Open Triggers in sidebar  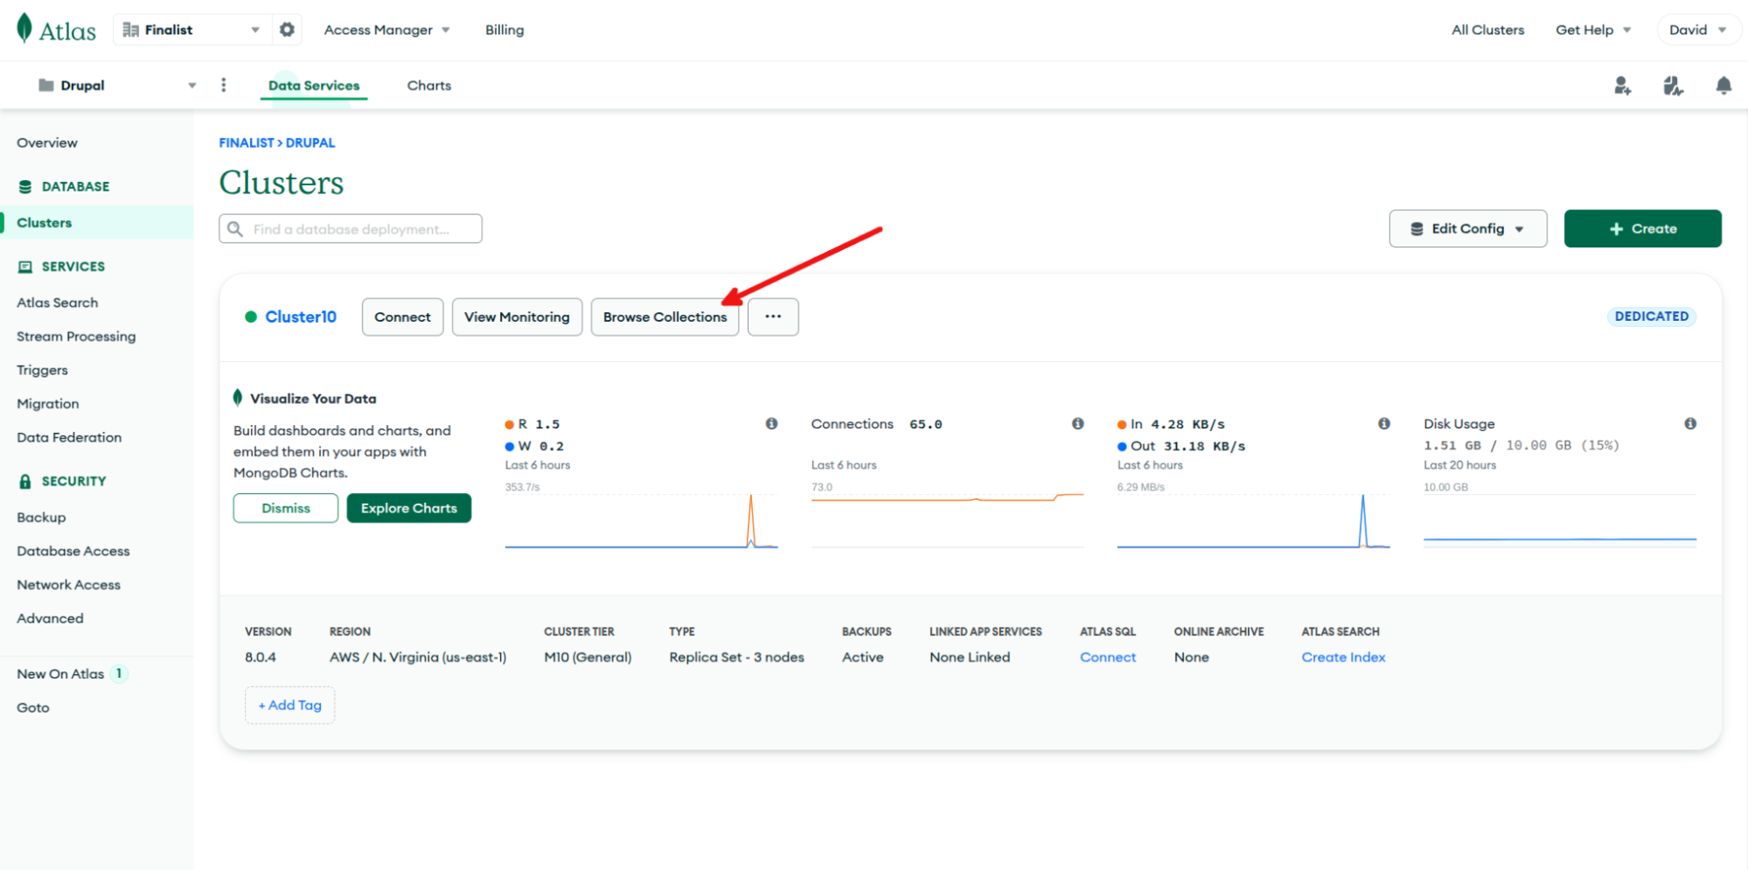pos(42,370)
